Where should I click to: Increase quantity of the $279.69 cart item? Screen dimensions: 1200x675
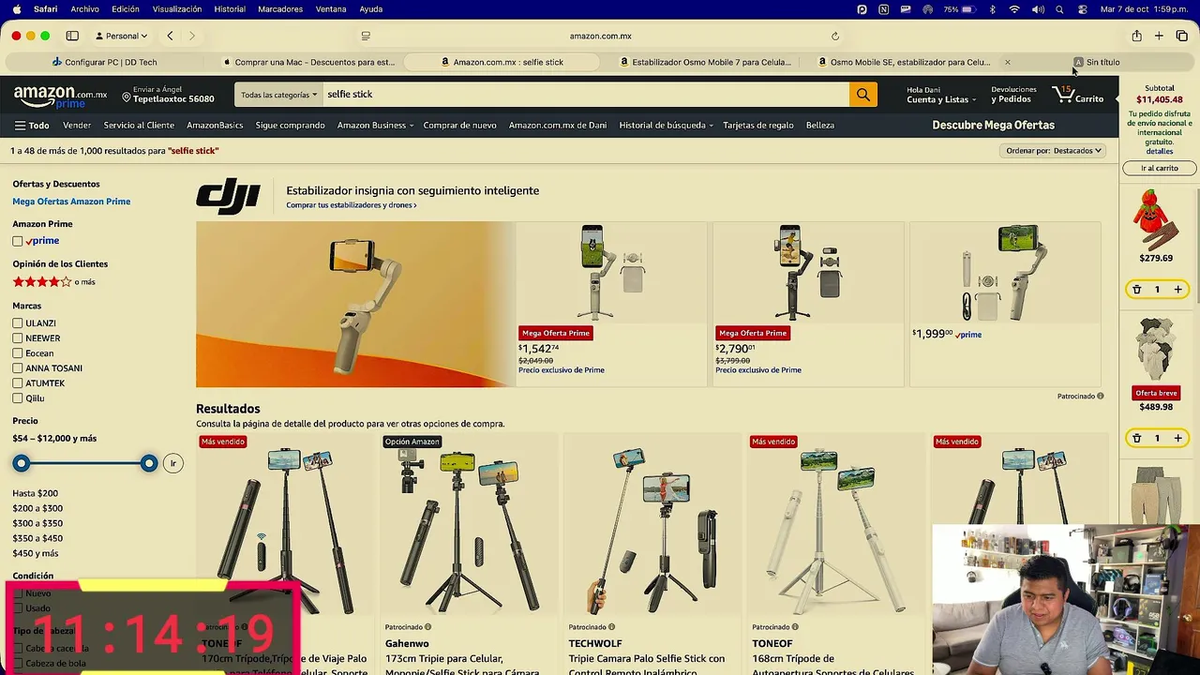pyautogui.click(x=1177, y=290)
